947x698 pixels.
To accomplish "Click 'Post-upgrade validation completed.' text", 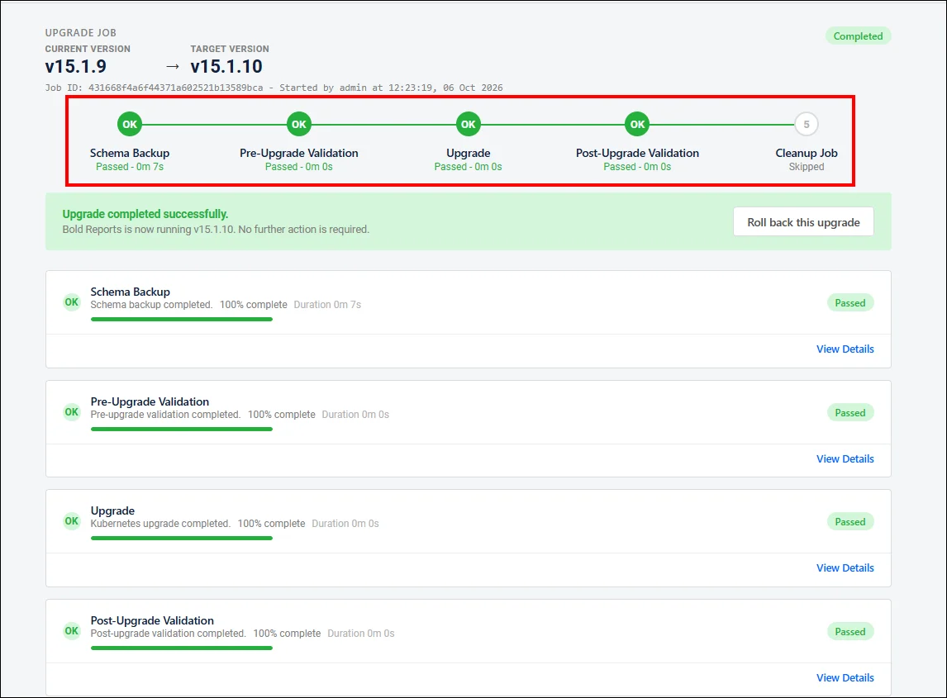I will tap(168, 634).
